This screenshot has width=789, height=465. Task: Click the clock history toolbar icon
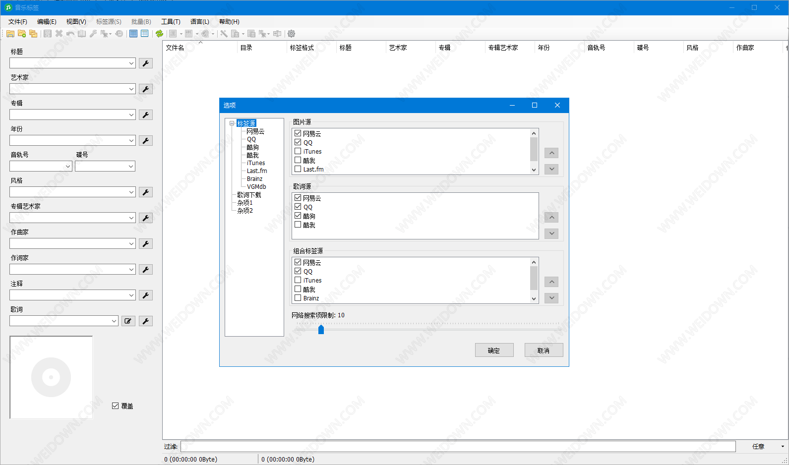pos(120,34)
